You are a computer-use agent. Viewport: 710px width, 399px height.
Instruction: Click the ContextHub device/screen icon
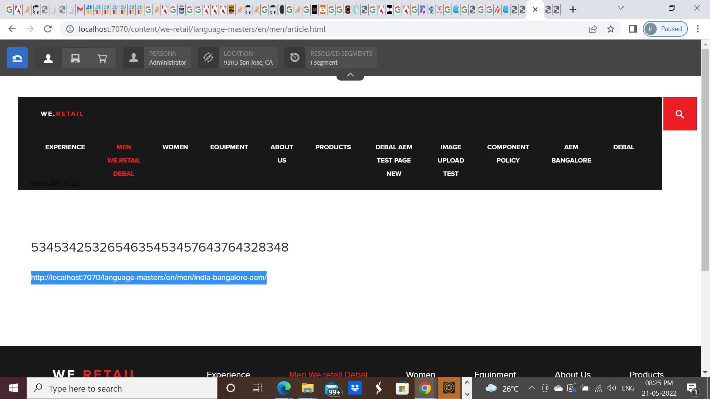[x=75, y=58]
